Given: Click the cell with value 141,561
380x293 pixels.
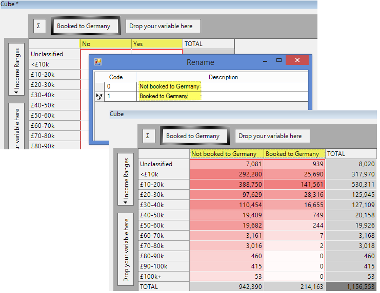Looking at the screenshot, I should (294, 185).
